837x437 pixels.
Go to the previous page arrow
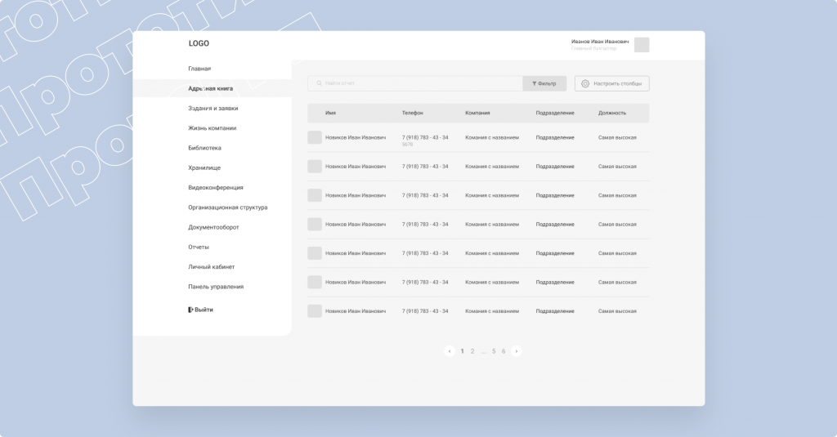450,351
